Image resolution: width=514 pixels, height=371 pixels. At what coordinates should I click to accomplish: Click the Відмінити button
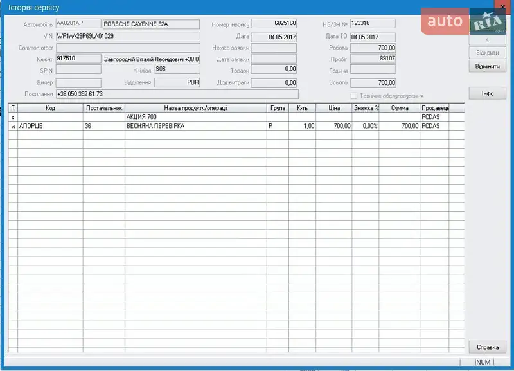point(488,66)
